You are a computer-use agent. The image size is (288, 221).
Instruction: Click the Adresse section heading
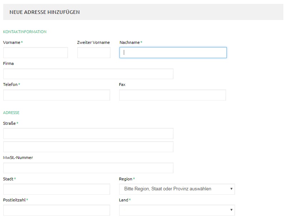tap(11, 113)
